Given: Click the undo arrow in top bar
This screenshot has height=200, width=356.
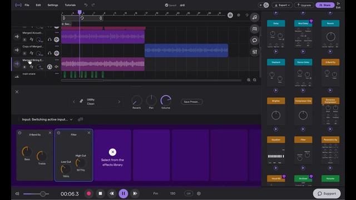Looking at the screenshot, I should [x=86, y=5].
